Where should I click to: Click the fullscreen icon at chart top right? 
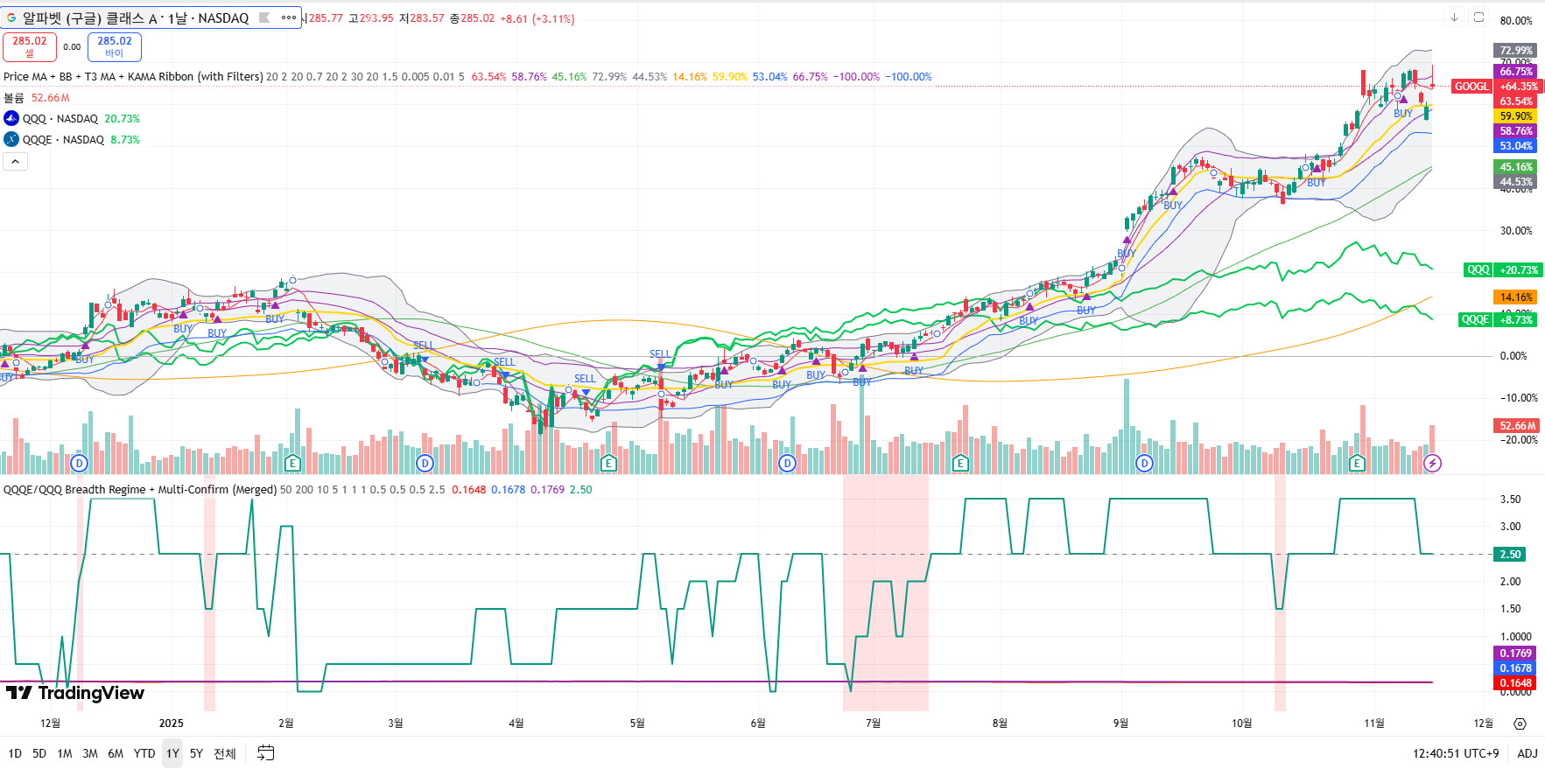click(x=1478, y=17)
